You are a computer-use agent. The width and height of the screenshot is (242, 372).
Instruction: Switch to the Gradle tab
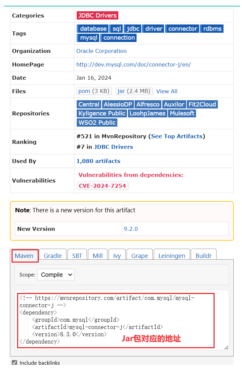[x=53, y=256]
